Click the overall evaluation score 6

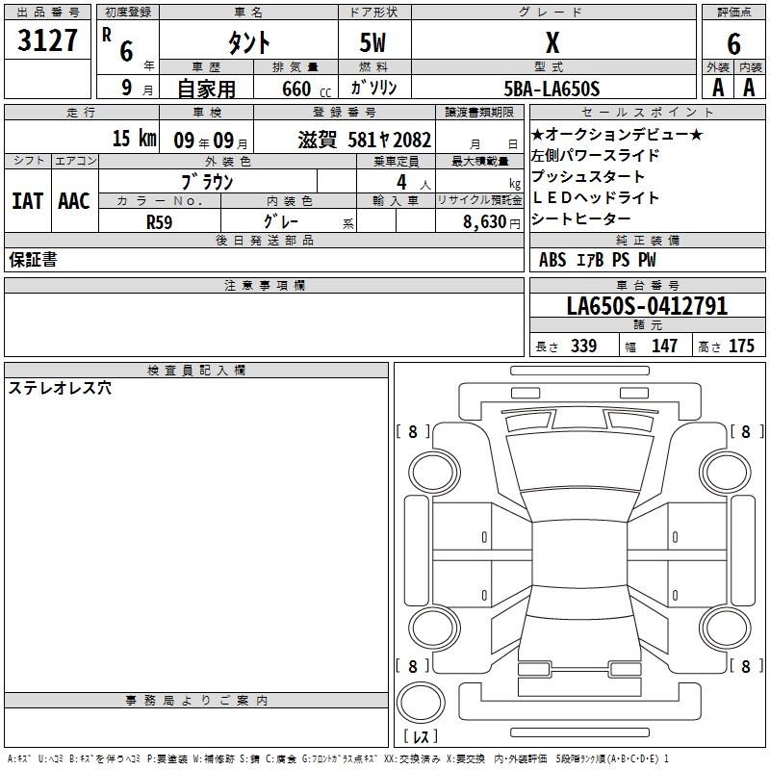click(x=733, y=43)
